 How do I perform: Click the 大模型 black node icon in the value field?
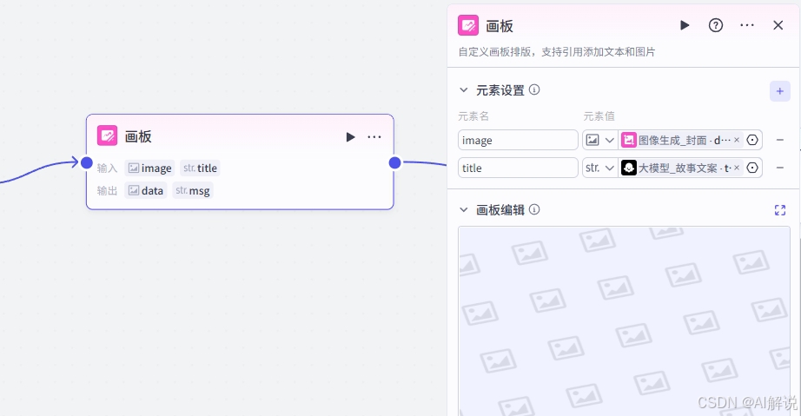point(629,168)
